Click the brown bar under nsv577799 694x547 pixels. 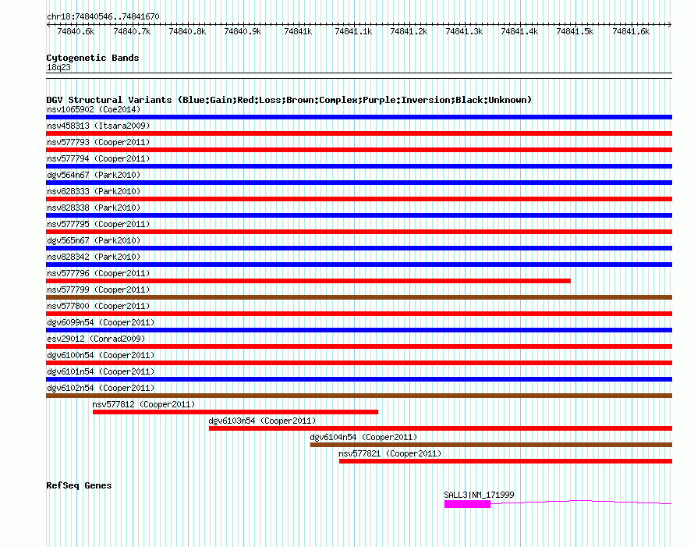pos(359,297)
